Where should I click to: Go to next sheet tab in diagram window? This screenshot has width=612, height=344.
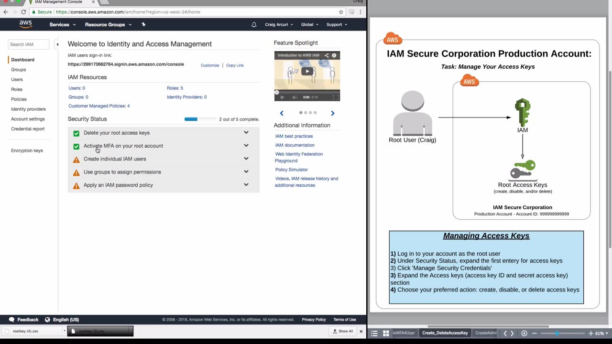512,333
